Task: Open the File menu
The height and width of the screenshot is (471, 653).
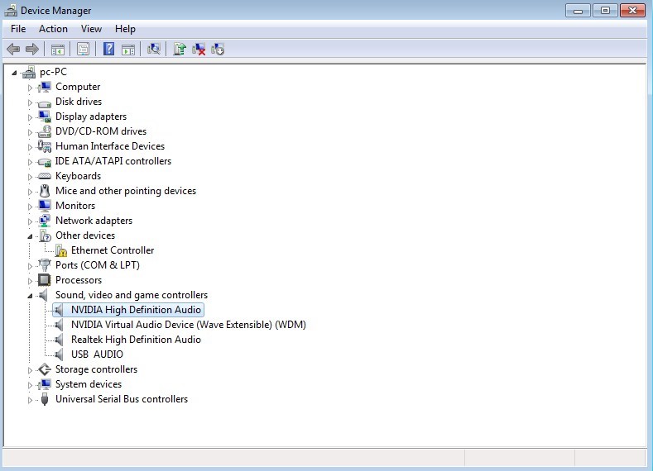Action: [18, 29]
